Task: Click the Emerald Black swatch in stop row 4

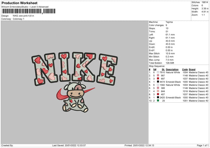Action: [x=158, y=82]
